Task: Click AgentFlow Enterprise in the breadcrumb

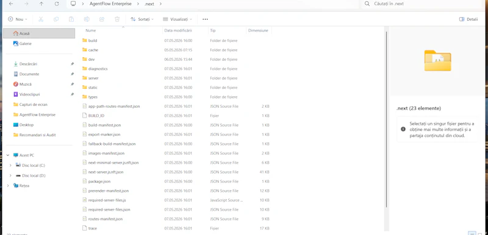Action: [x=110, y=4]
